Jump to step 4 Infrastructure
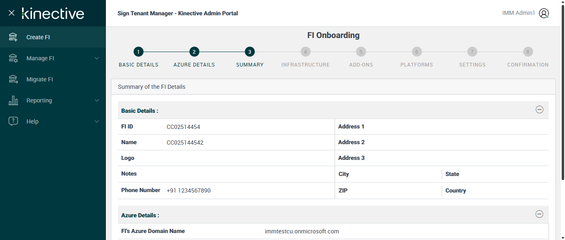This screenshot has width=565, height=240. (x=305, y=52)
